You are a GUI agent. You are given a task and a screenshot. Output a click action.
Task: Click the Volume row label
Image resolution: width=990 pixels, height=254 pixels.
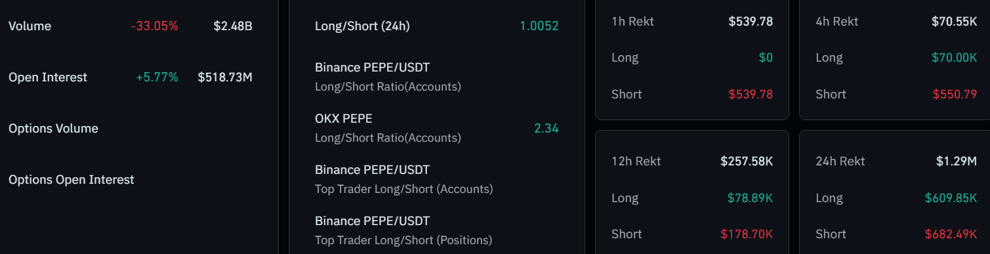30,26
